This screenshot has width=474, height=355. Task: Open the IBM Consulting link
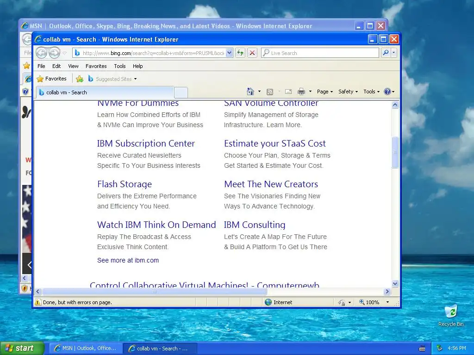[x=255, y=225]
